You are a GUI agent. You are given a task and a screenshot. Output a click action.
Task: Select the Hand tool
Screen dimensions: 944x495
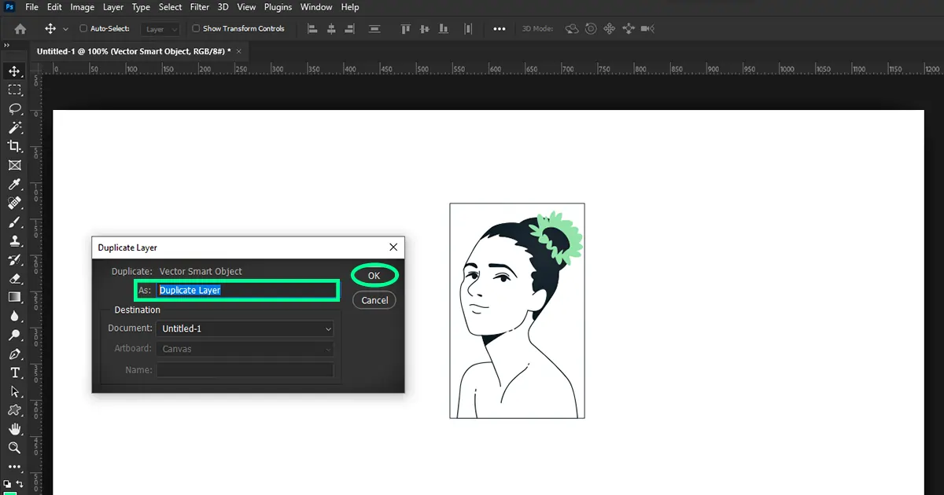pyautogui.click(x=16, y=429)
